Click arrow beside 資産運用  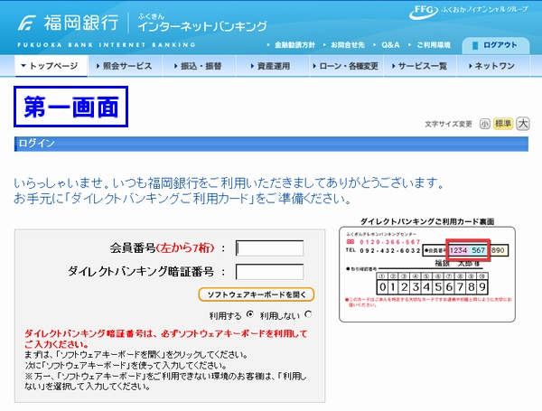coord(253,66)
